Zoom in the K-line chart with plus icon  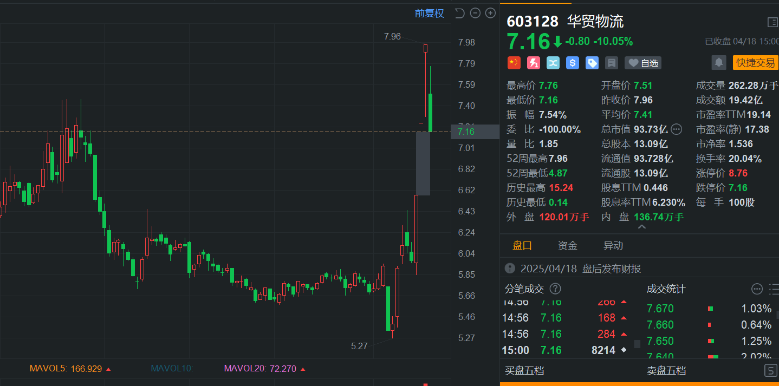point(490,13)
